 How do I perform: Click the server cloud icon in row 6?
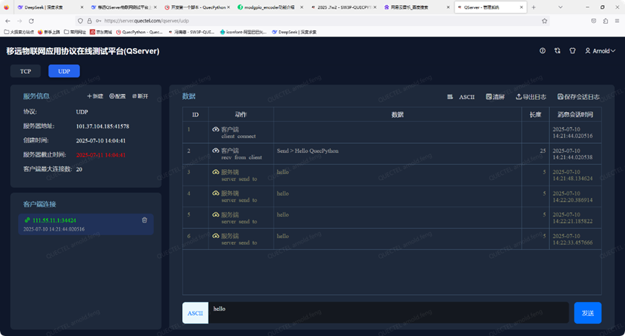pyautogui.click(x=215, y=236)
